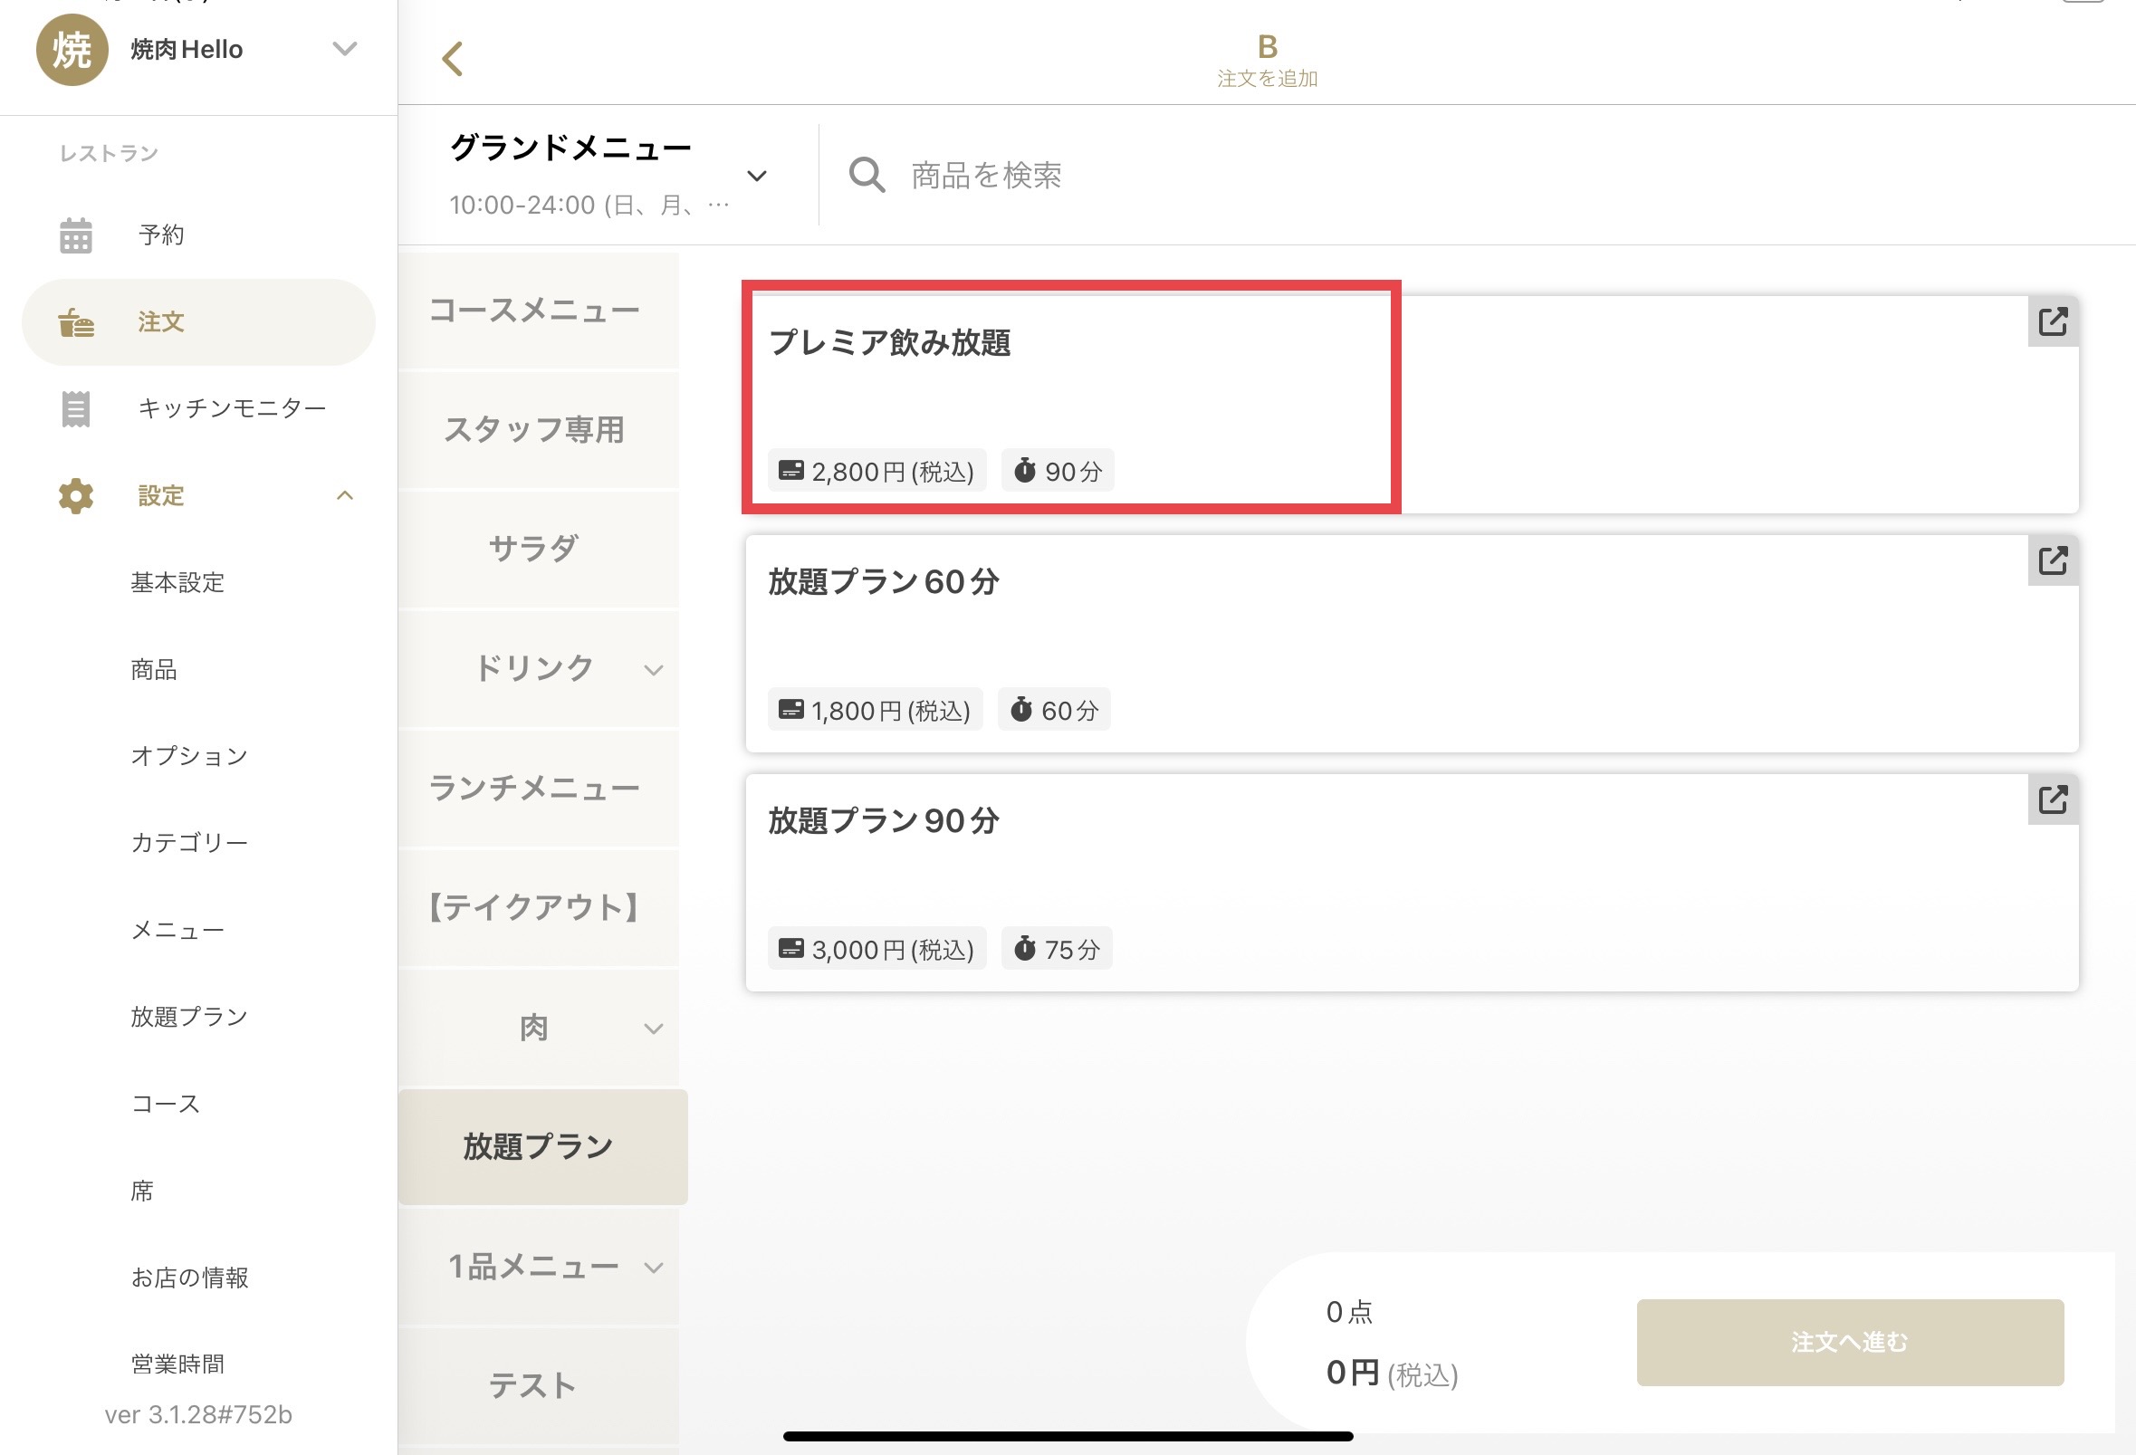Open details icon for 放題プラン90分

(2052, 799)
